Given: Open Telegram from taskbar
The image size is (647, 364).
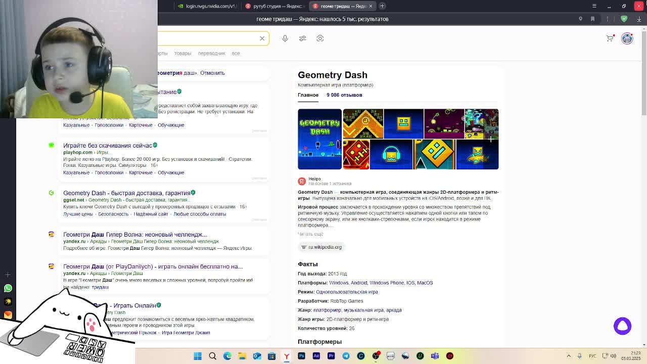Looking at the screenshot, I should point(346,356).
